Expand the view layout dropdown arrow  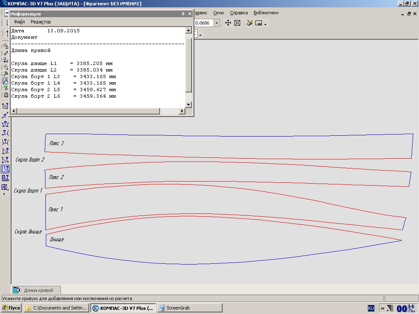coord(266,24)
